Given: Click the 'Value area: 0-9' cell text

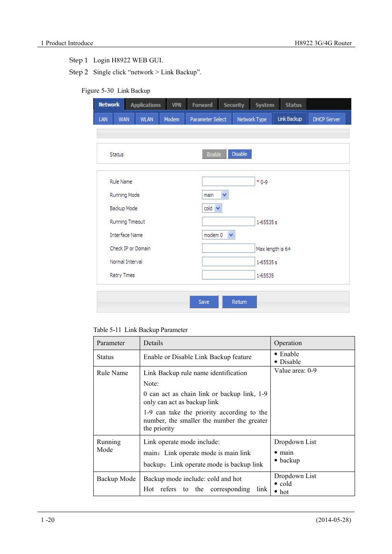Looking at the screenshot, I should (x=295, y=371).
